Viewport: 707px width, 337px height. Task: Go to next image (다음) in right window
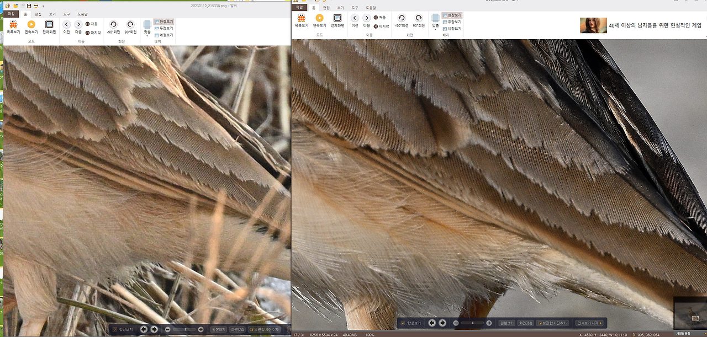(367, 20)
